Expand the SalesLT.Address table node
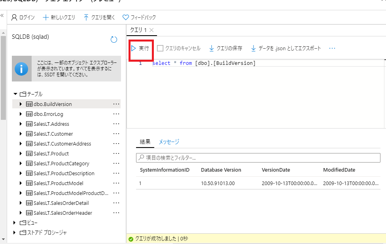This screenshot has height=244, width=386. click(x=21, y=124)
